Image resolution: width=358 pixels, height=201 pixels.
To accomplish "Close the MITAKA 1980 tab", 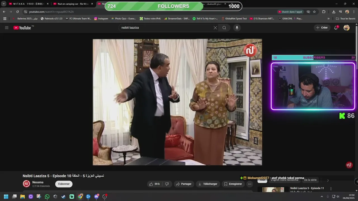I will 48,4.
